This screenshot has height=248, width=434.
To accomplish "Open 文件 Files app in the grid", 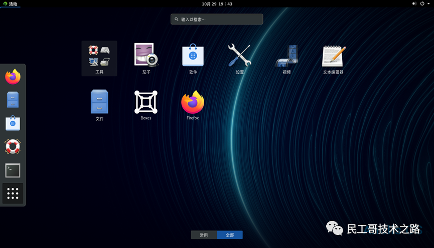I will pyautogui.click(x=99, y=105).
